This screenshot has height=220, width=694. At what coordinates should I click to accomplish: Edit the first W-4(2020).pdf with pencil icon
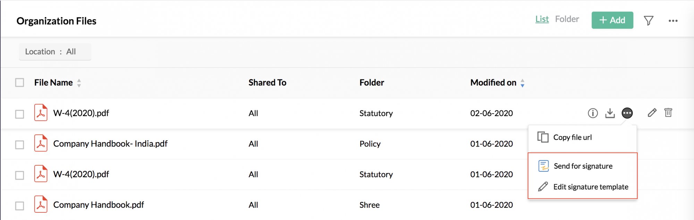[x=652, y=113]
